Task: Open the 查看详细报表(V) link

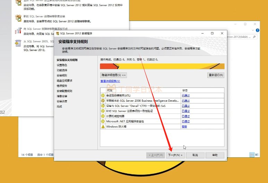Action: 110,81
